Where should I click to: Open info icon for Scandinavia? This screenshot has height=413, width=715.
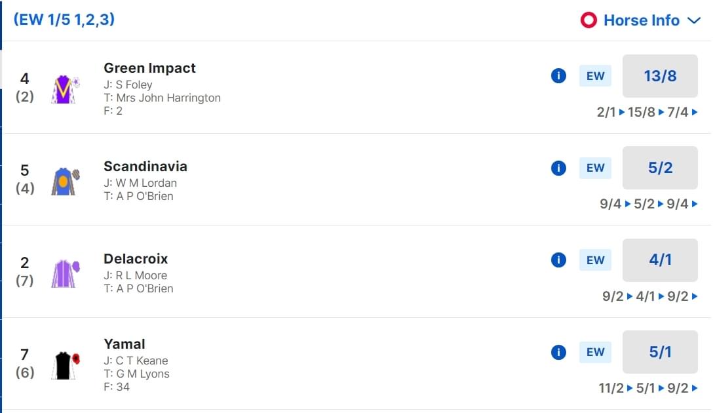click(558, 168)
